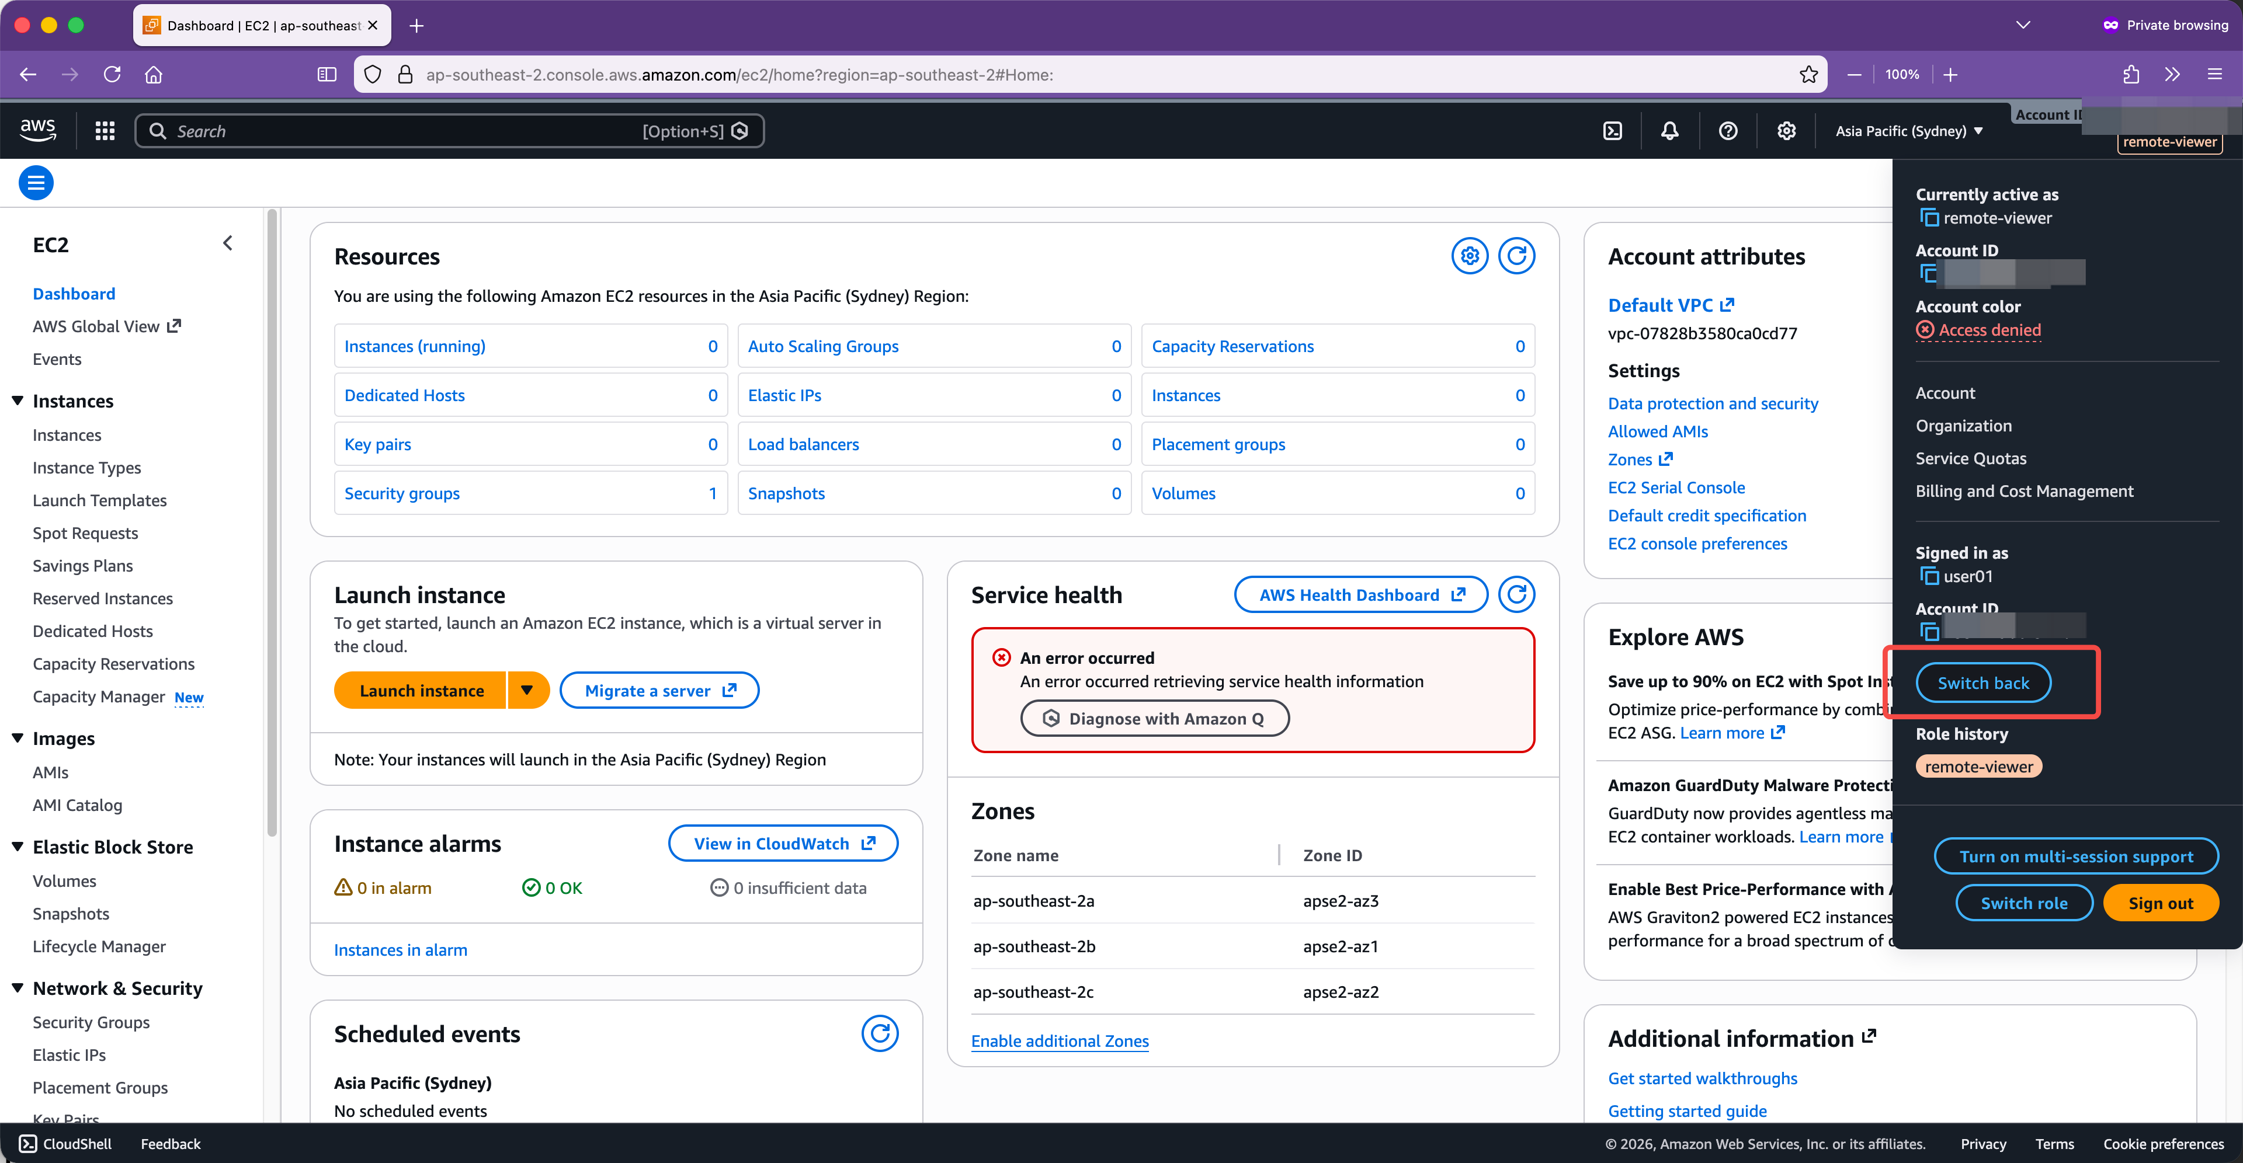Collapse the EC2 sidebar with chevron
This screenshot has height=1163, width=2243.
pyautogui.click(x=228, y=243)
